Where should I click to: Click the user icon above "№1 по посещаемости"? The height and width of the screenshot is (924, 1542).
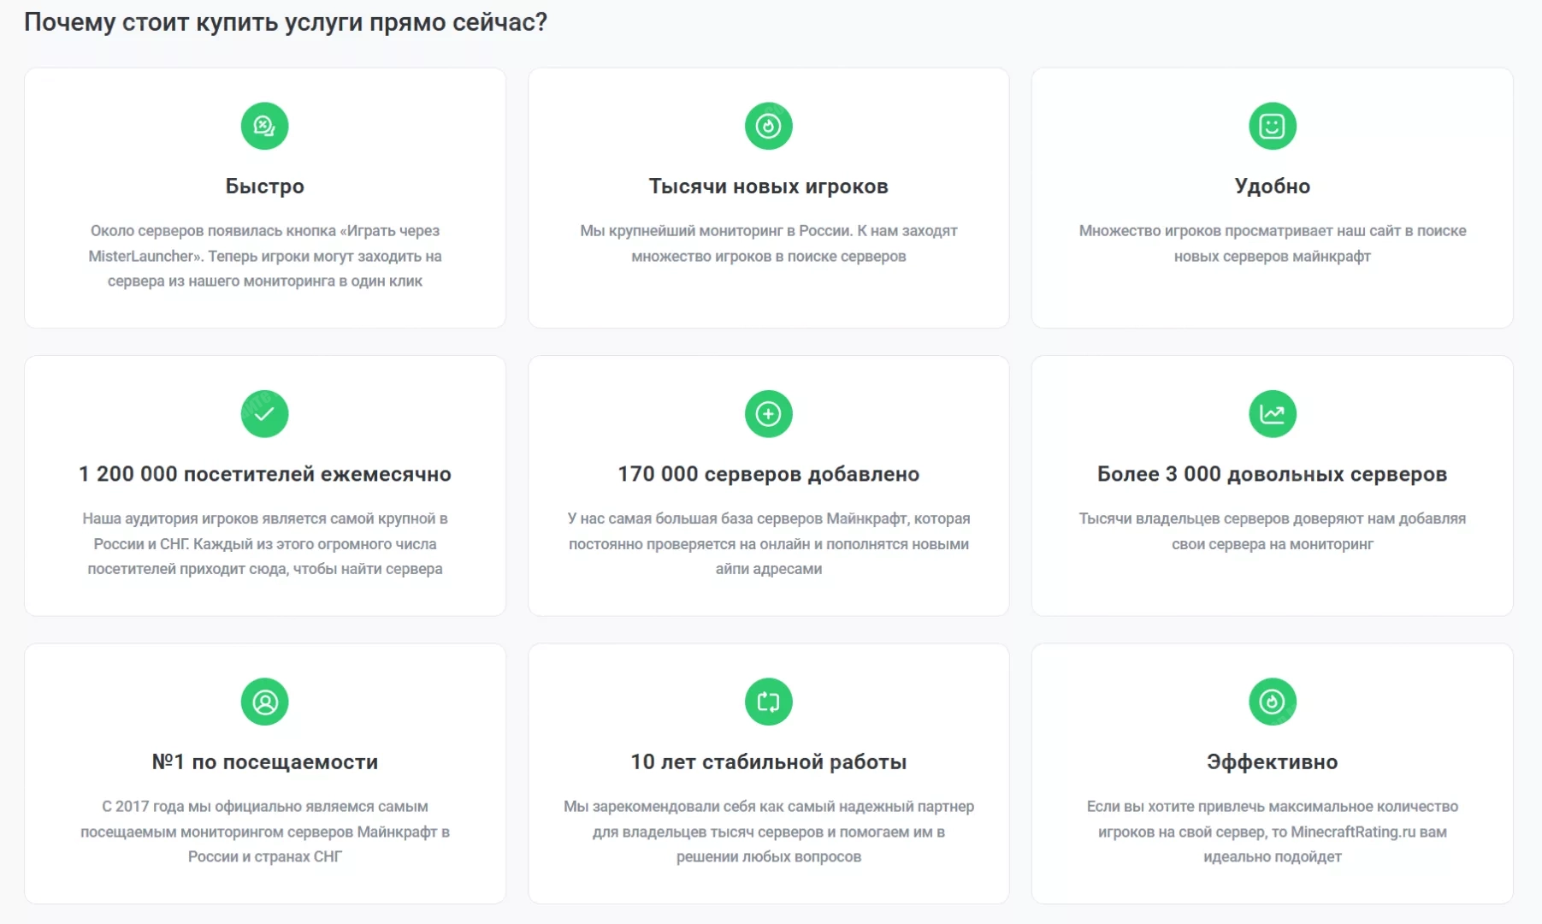point(264,702)
